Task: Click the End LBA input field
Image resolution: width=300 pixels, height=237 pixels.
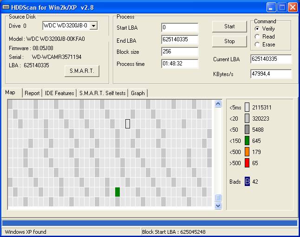Action: coord(180,39)
